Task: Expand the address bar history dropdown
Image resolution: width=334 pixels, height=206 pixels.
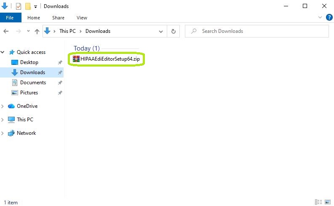Action: 161,32
